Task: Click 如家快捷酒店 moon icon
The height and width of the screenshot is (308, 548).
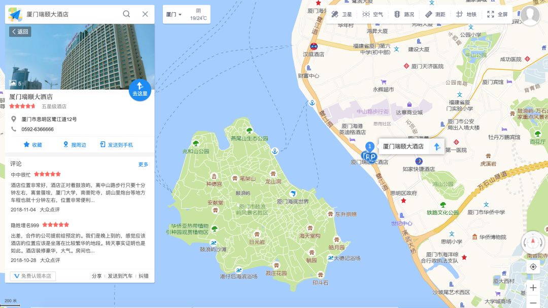Action: point(419,161)
